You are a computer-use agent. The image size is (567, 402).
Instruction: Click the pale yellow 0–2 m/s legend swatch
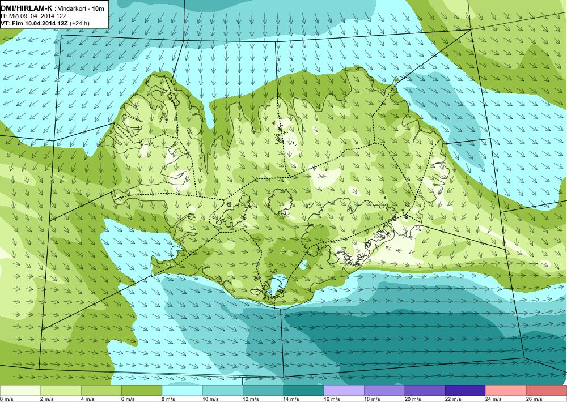[x=20, y=391]
